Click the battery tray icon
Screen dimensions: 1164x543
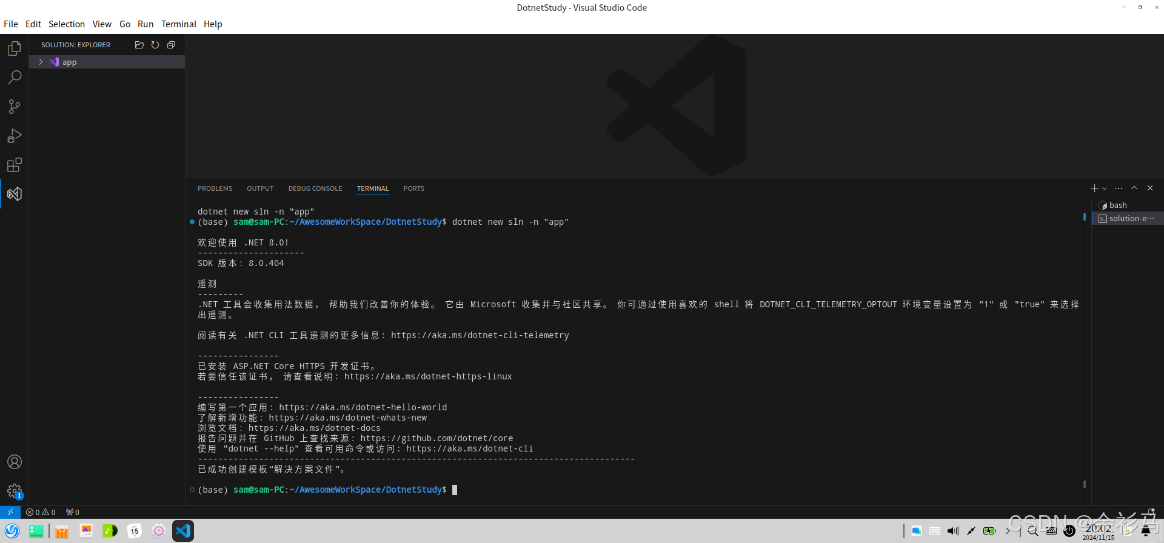[x=989, y=531]
